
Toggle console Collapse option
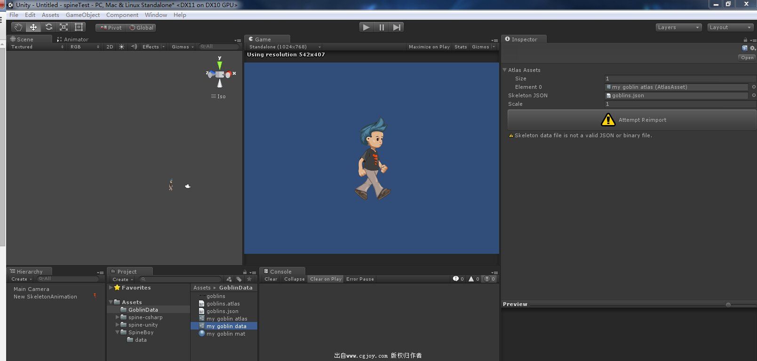click(295, 279)
